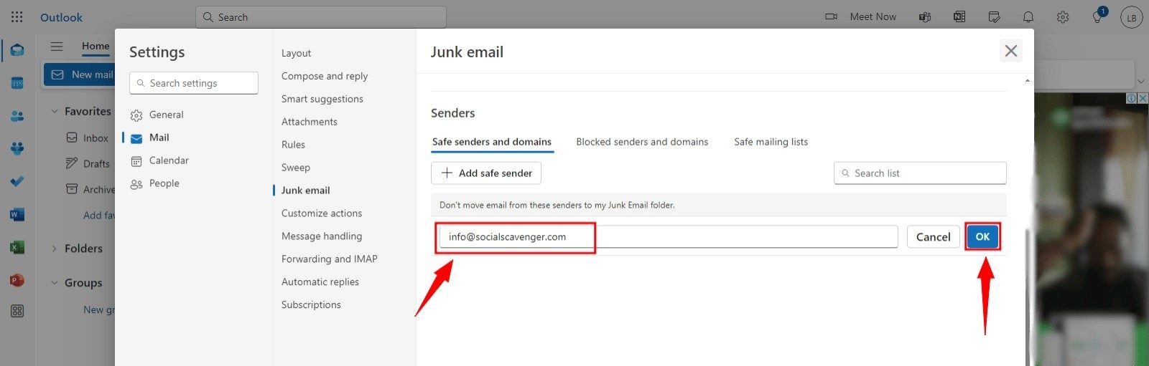Click the safe sender email input field
This screenshot has width=1149, height=366.
[669, 237]
